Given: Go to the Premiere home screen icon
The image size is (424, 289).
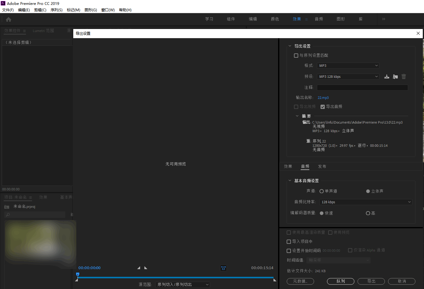Looking at the screenshot, I should [x=9, y=20].
